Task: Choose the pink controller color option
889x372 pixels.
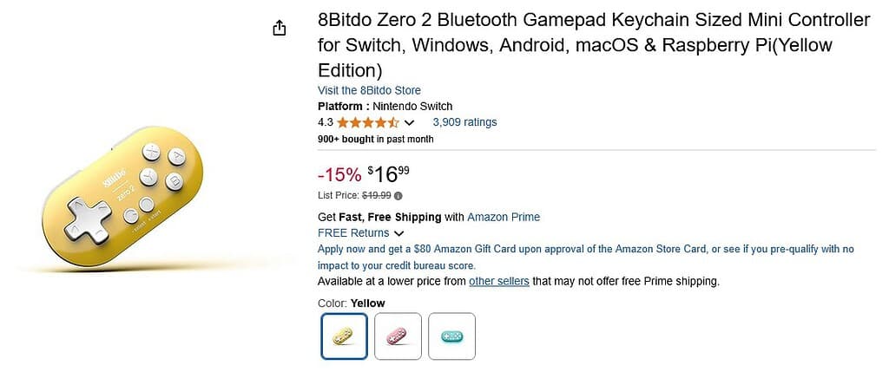Action: 398,336
